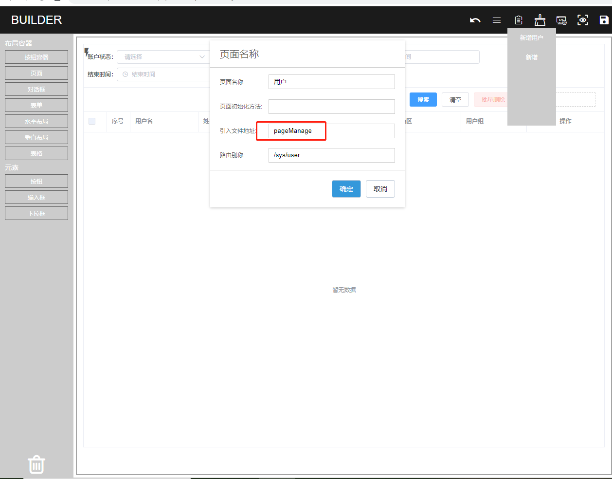Viewport: 612px width, 479px height.
Task: Click the trash bin icon in the sidebar
Action: coord(36,464)
